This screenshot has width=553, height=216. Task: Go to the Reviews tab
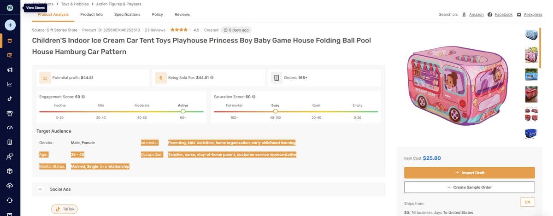(x=182, y=15)
